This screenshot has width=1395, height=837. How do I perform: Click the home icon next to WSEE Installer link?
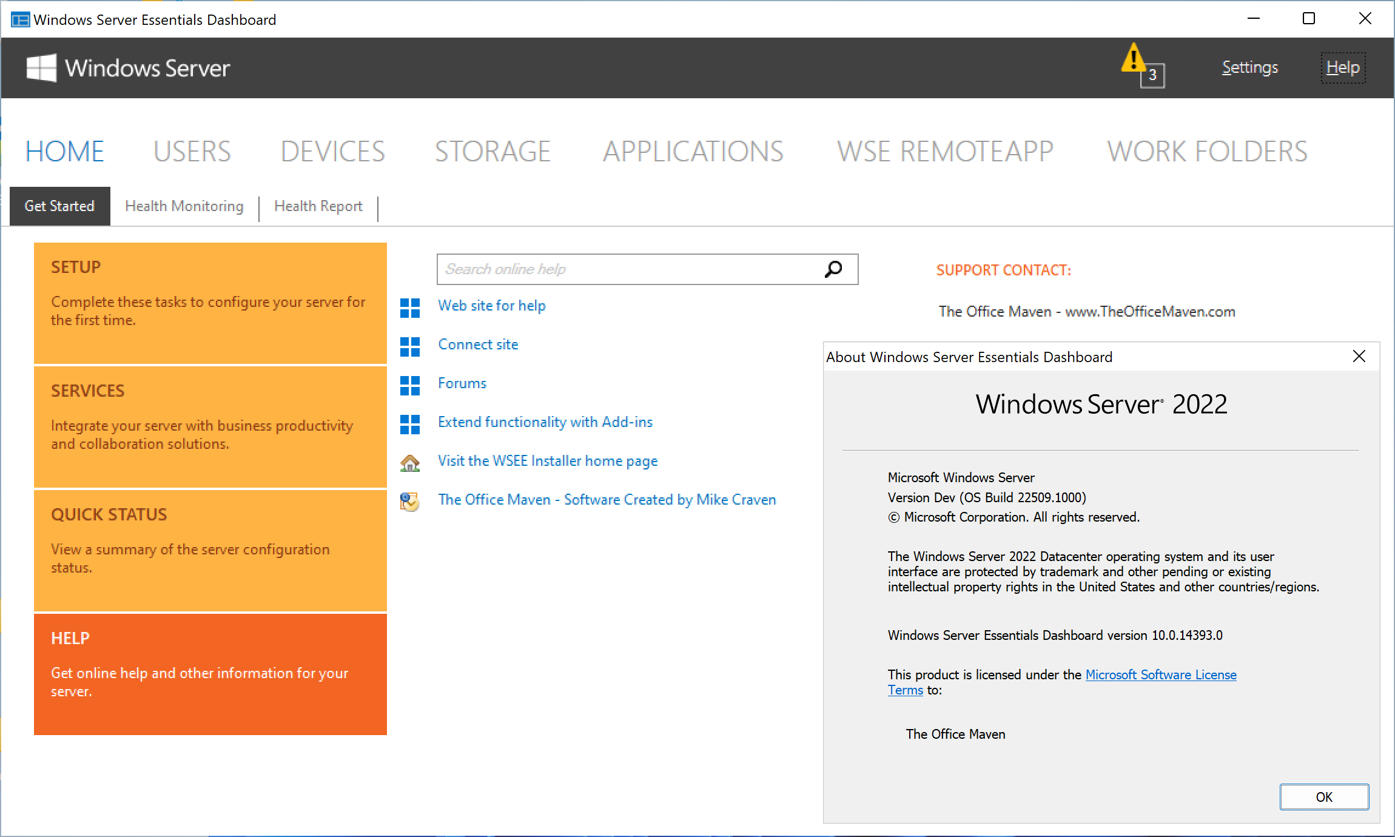(x=411, y=463)
